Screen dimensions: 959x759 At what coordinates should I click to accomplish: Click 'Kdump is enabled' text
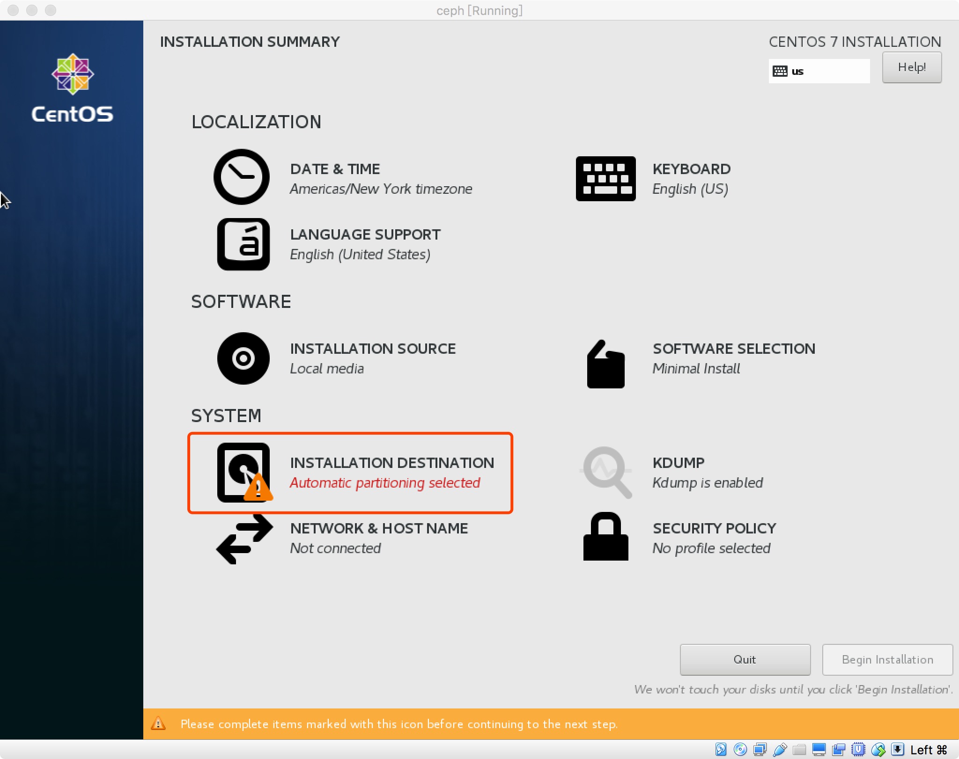[708, 482]
